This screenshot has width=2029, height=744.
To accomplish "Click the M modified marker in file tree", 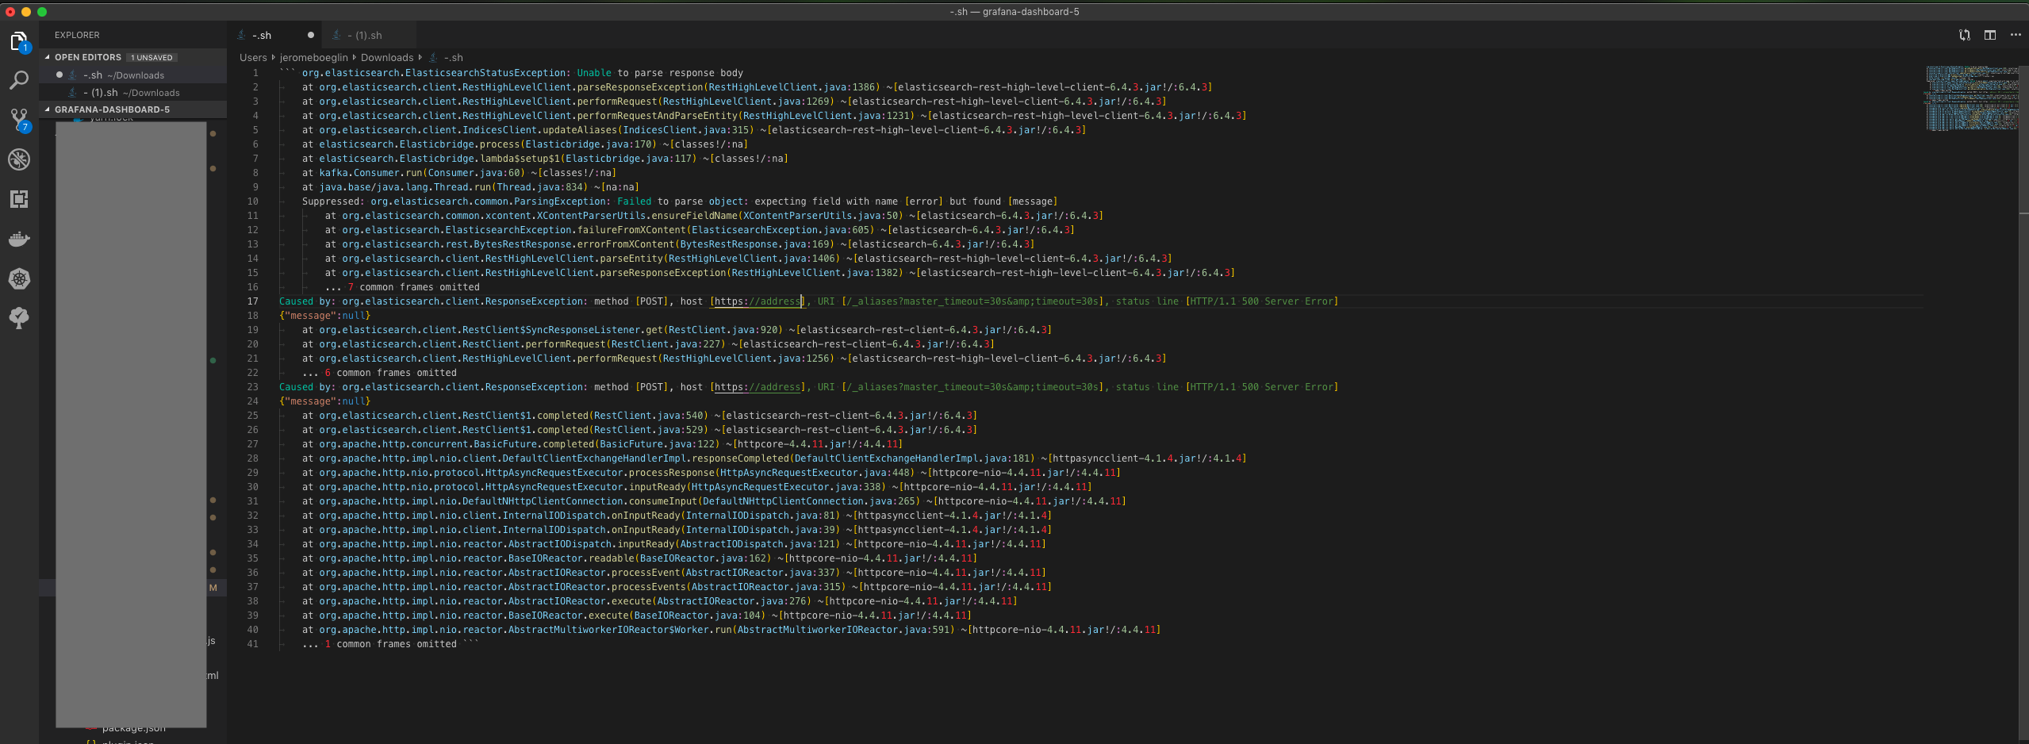I will click(213, 588).
